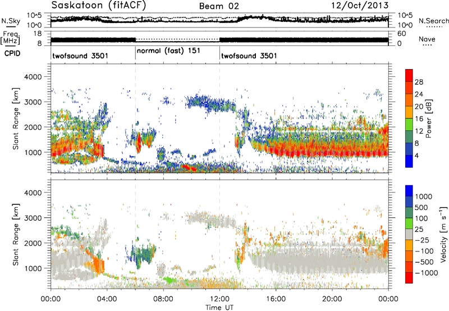Click the '60' Nave axis tick
449x311 pixels.
pyautogui.click(x=402, y=34)
